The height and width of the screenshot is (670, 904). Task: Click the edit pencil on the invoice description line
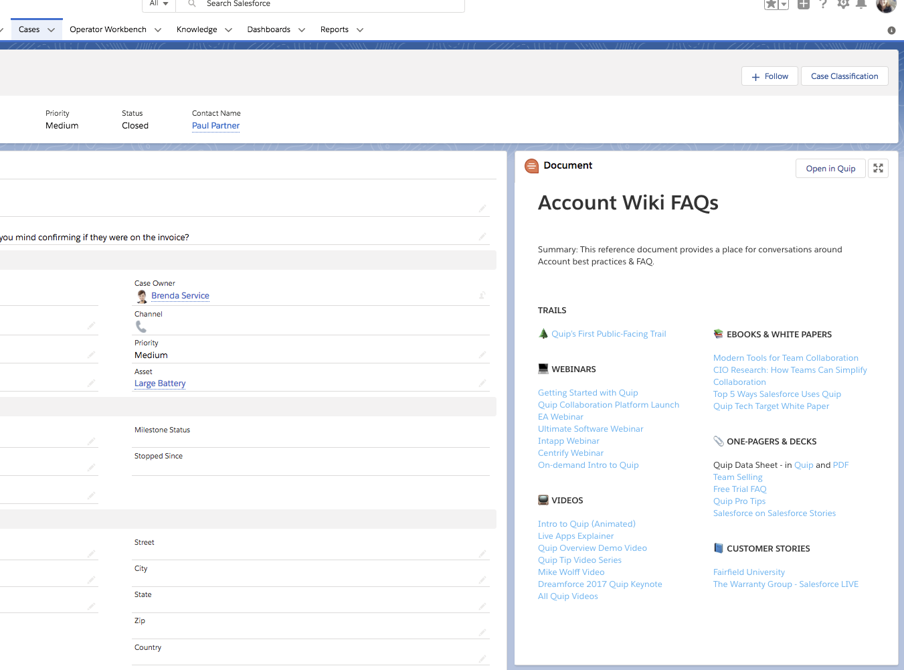pyautogui.click(x=482, y=236)
